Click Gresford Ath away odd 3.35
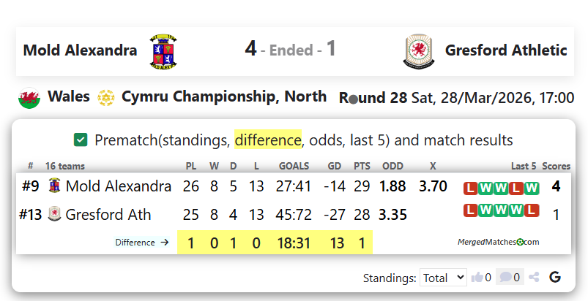The image size is (588, 301). [x=392, y=214]
